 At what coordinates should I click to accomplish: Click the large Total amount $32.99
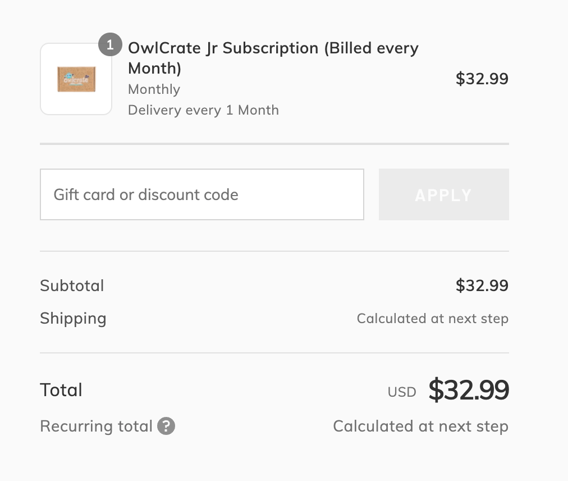[469, 390]
